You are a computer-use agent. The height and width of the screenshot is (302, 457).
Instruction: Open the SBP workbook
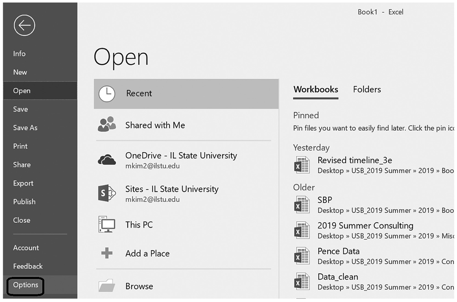coord(374,205)
